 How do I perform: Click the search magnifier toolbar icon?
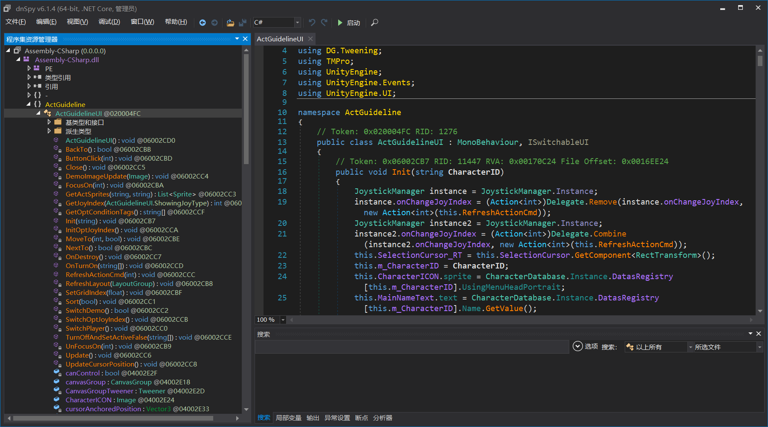374,23
